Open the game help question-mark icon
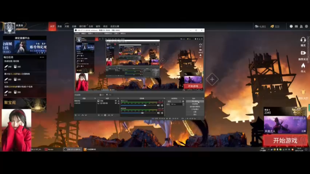The width and height of the screenshot is (310, 174). [291, 26]
